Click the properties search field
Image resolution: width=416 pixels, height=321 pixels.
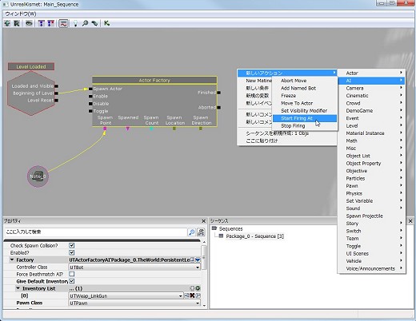tap(96, 232)
